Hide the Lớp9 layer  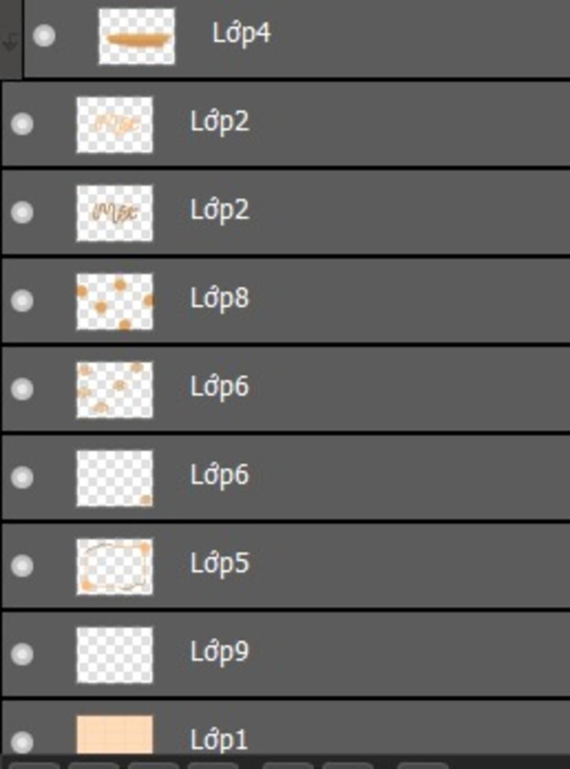pyautogui.click(x=22, y=654)
